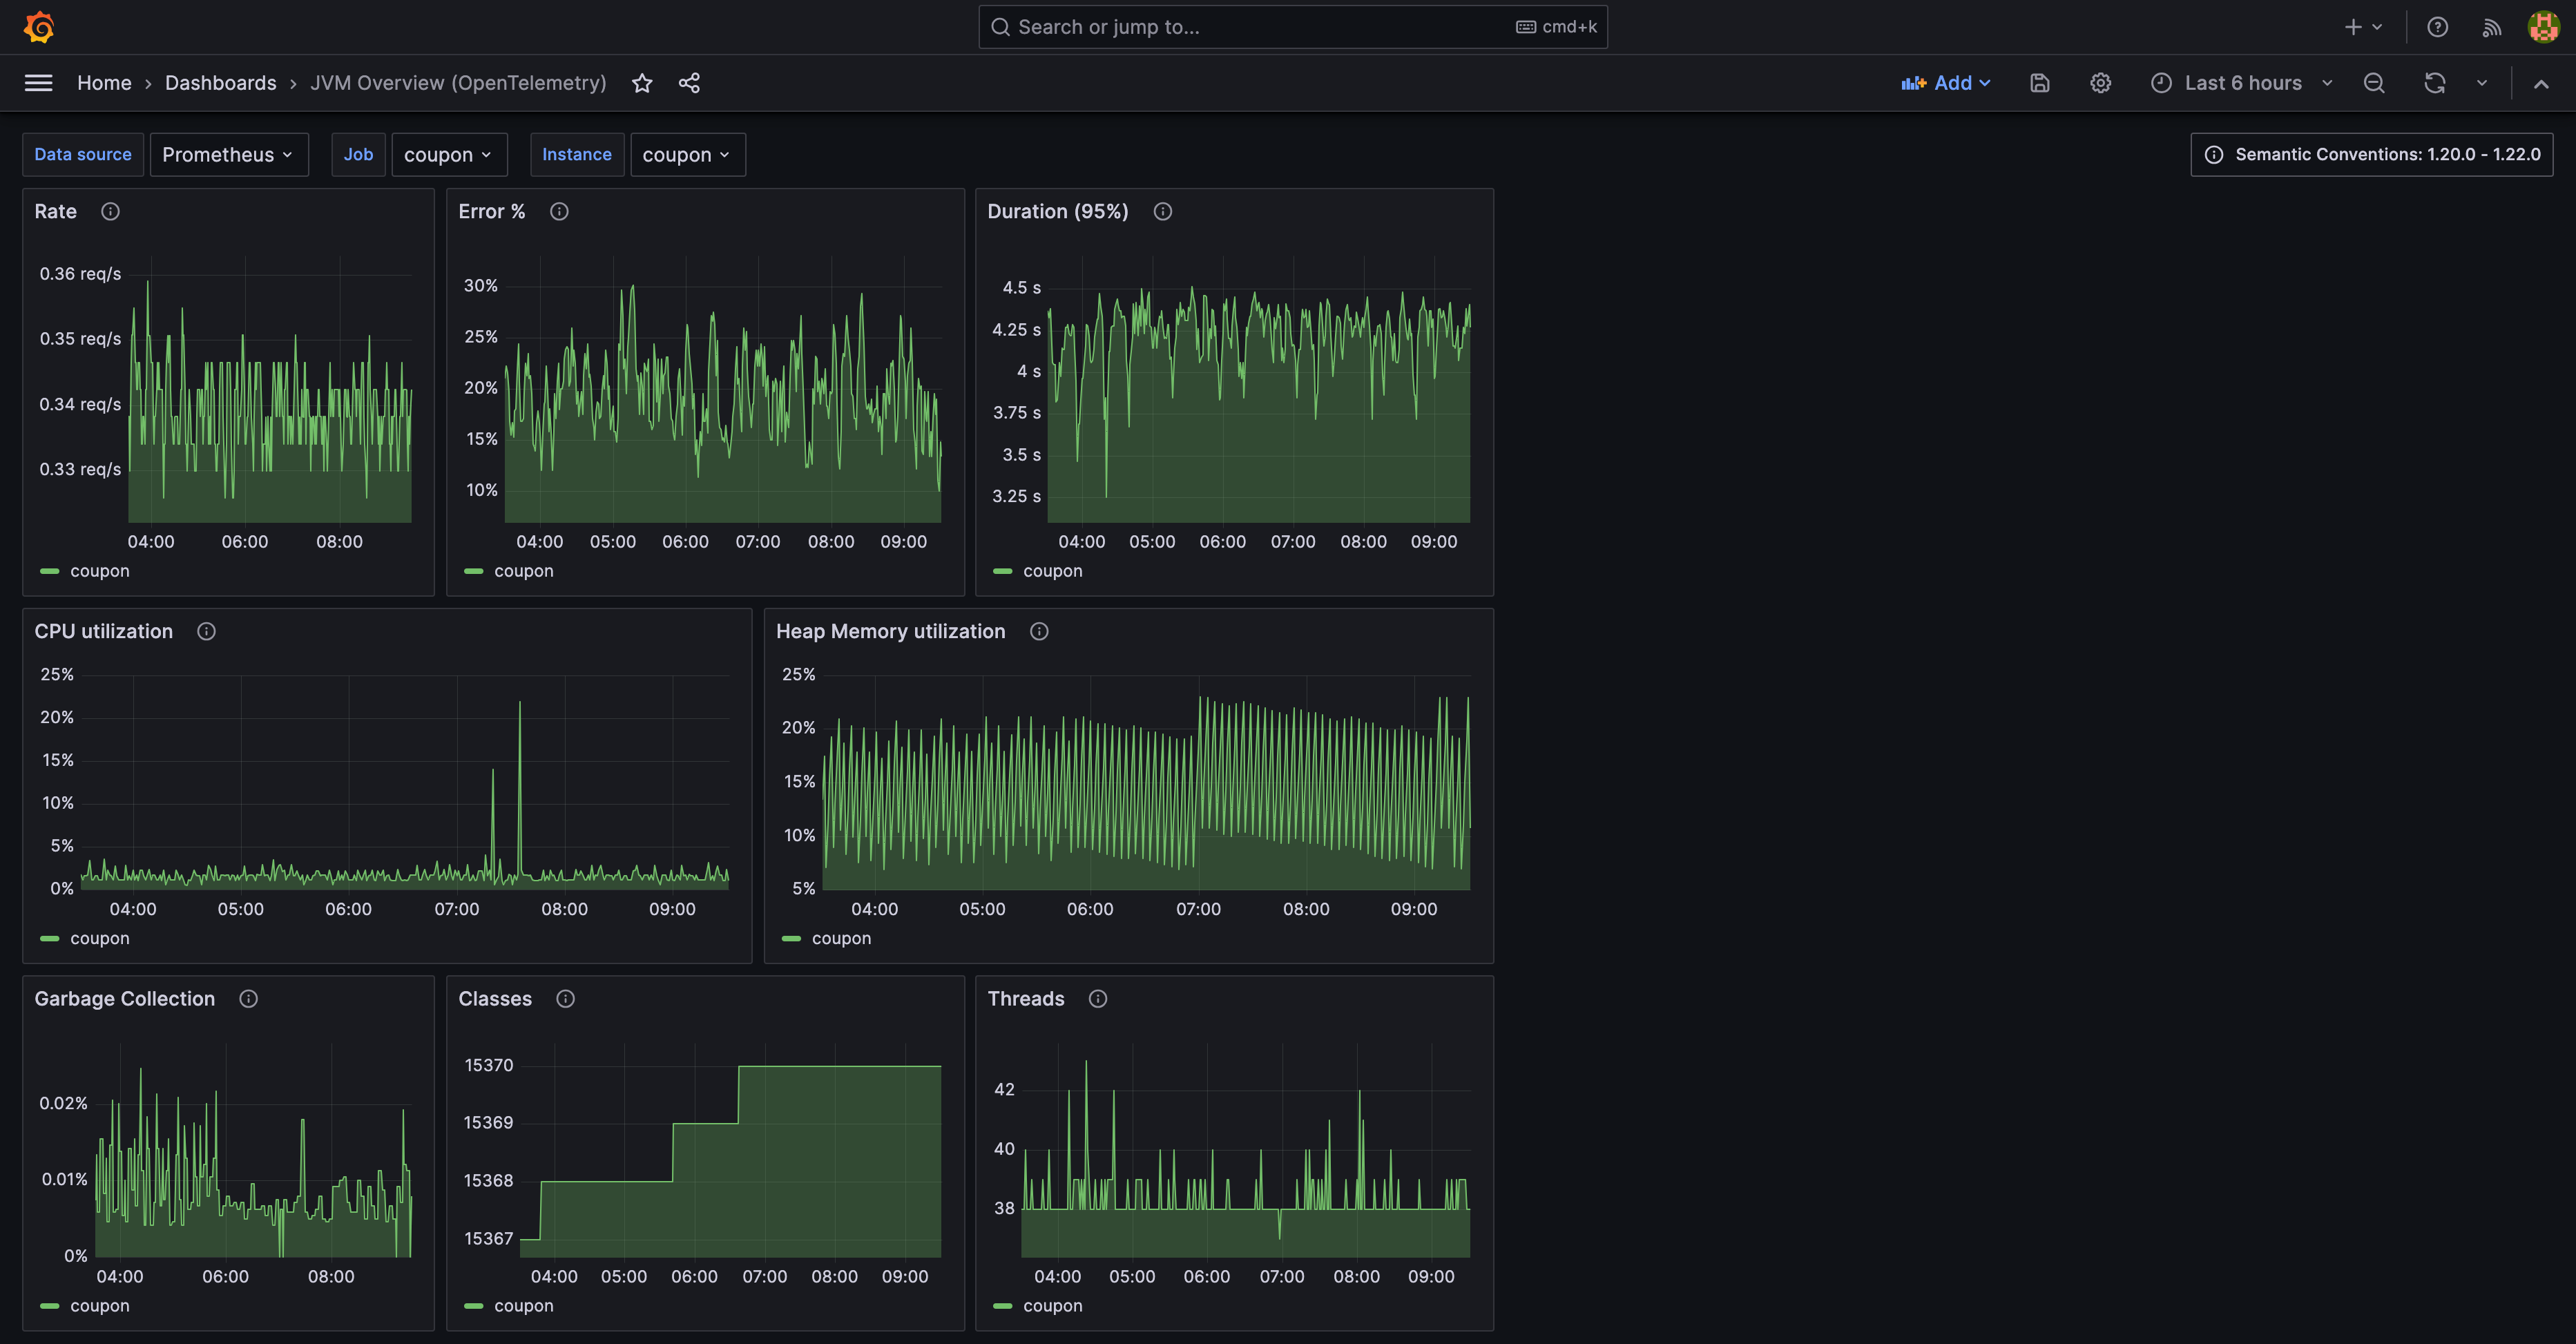Open the Semantic Conventions link

coord(2371,155)
